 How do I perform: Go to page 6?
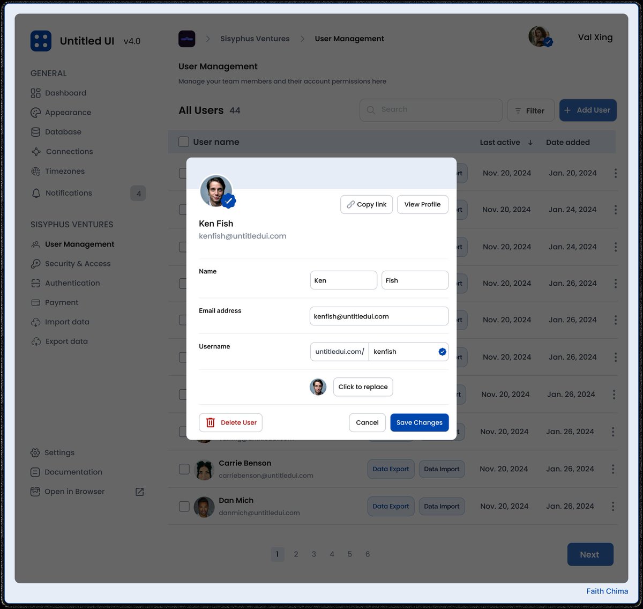[x=368, y=554]
